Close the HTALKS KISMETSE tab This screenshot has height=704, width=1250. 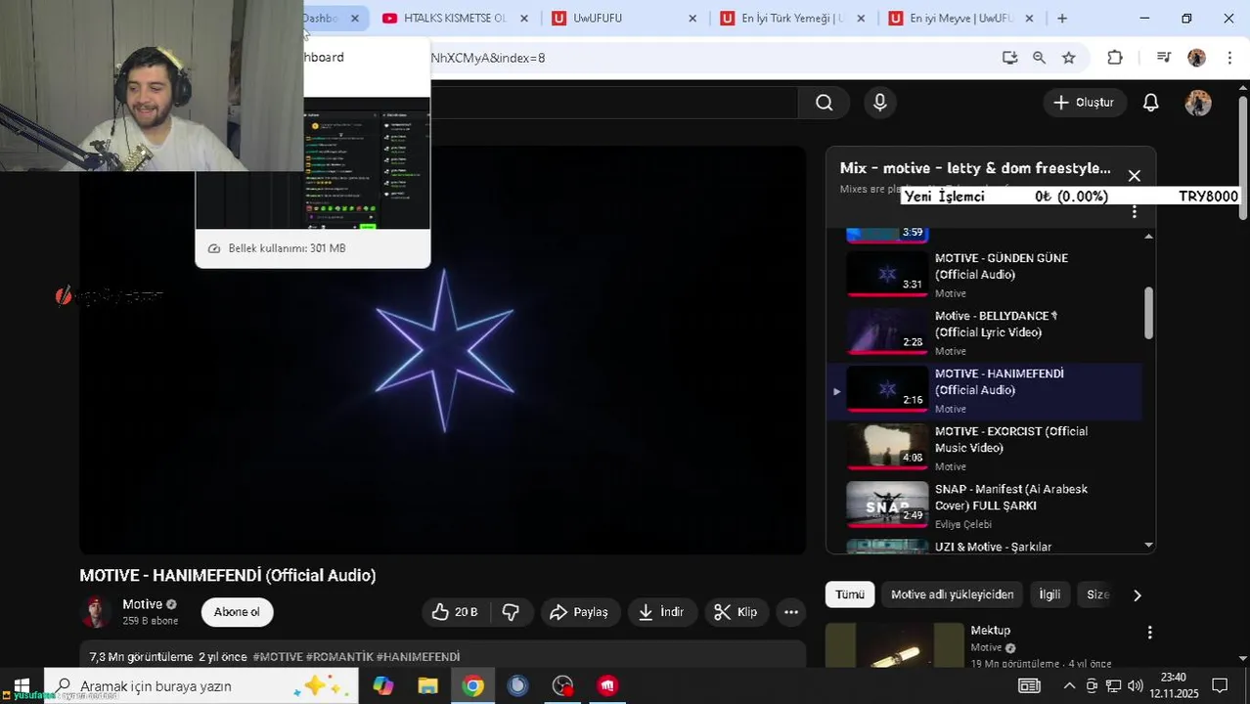tap(524, 18)
